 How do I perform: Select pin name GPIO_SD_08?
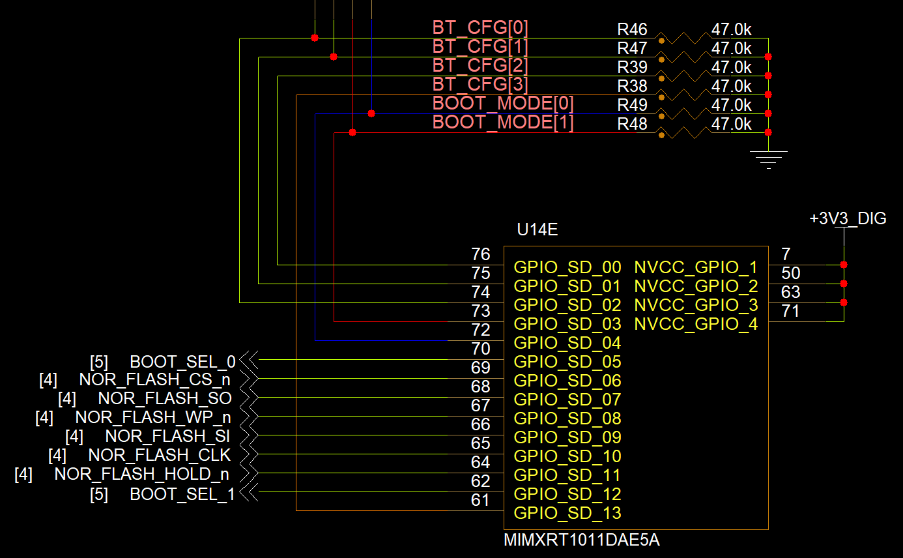[567, 419]
